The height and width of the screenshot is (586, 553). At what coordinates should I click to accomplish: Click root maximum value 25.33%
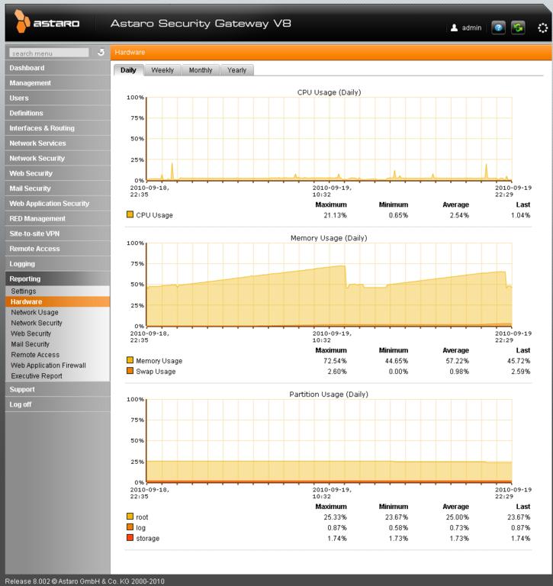[335, 517]
